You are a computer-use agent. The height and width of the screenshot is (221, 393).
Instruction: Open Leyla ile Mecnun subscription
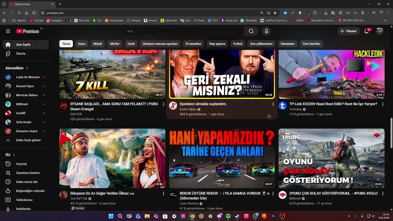click(x=26, y=77)
